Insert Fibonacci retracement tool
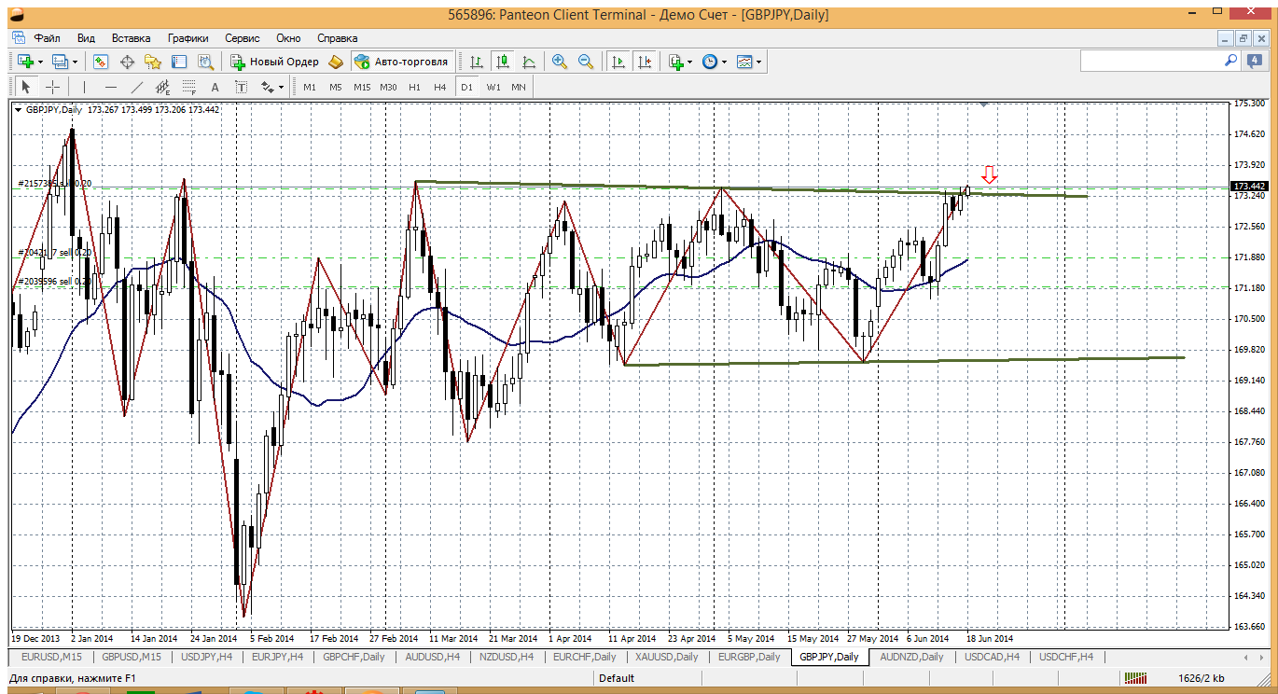The height and width of the screenshot is (694, 1278). click(x=189, y=87)
